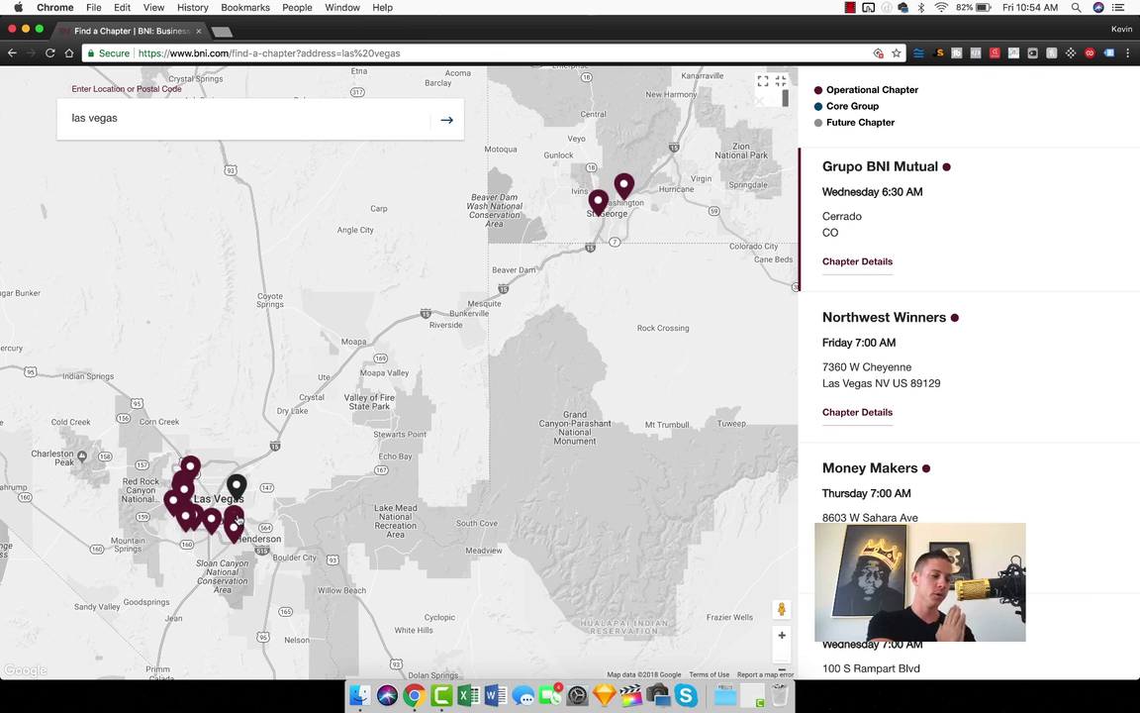The height and width of the screenshot is (713, 1140).
Task: Click the black map pin near Las Vegas
Action: pyautogui.click(x=237, y=487)
